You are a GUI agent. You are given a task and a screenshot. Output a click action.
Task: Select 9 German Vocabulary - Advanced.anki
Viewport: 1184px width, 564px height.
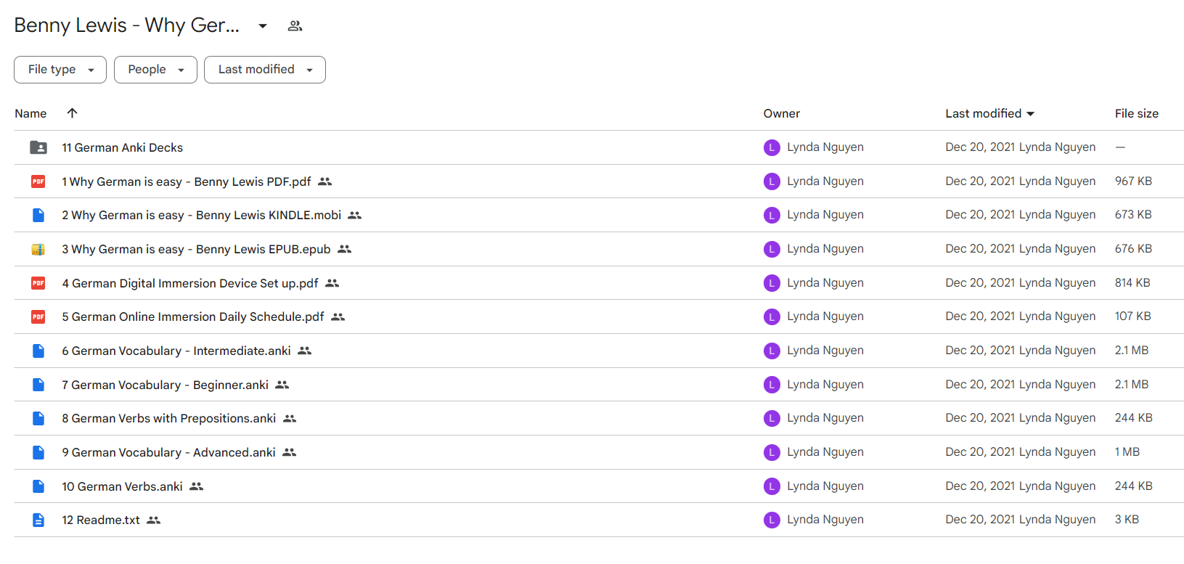click(x=169, y=452)
